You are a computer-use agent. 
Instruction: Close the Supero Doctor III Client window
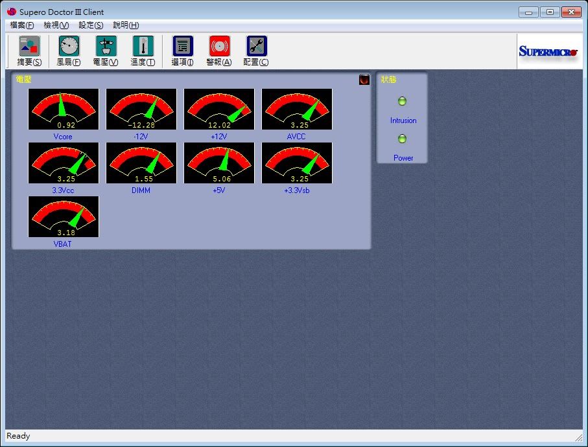(571, 12)
